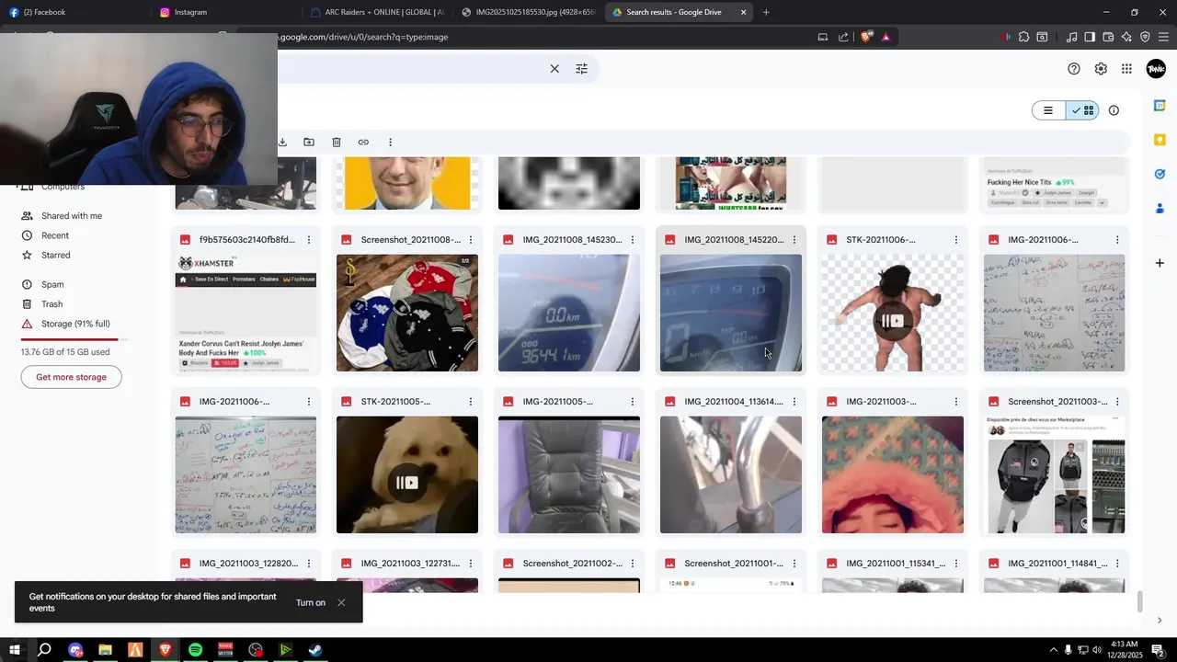This screenshot has height=662, width=1177.
Task: Close the Google Drive search results tab
Action: click(x=743, y=12)
